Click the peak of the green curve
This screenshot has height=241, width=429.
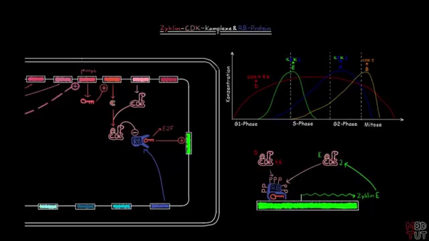click(x=292, y=72)
